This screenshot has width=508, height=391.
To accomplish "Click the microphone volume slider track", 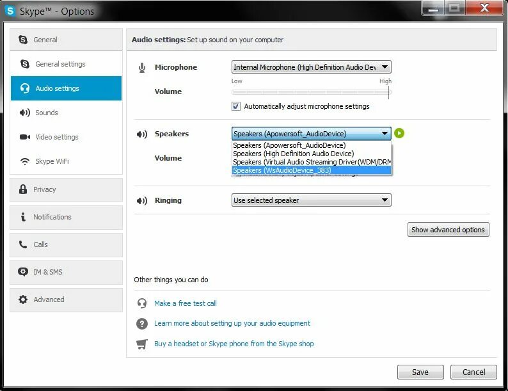I will 312,92.
